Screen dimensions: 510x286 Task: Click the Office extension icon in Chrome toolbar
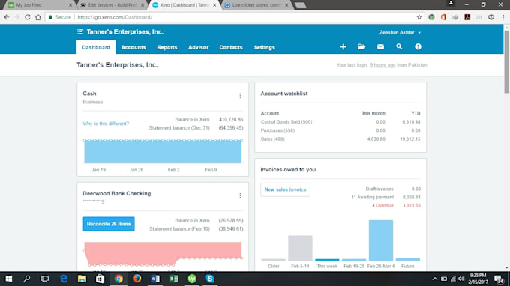pos(443,17)
